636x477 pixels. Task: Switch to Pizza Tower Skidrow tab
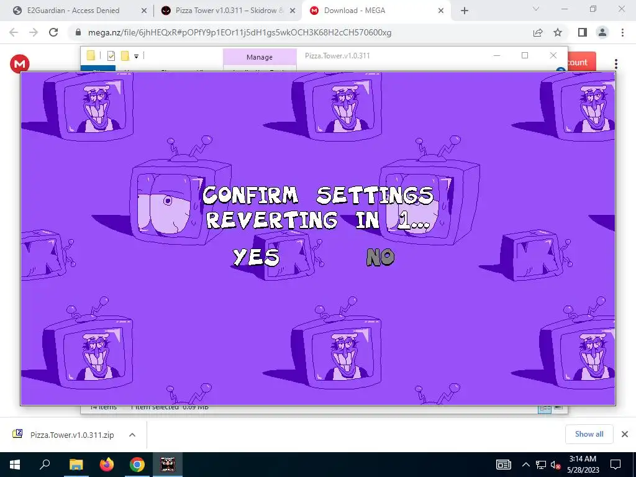229,11
